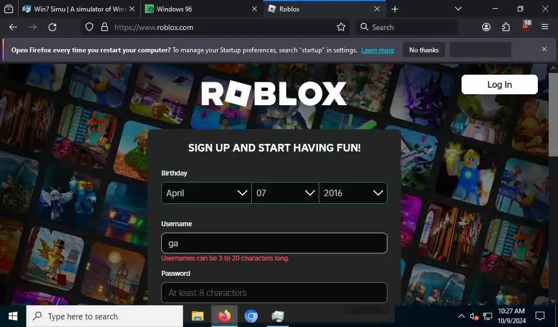The image size is (558, 327).
Task: Open the Extensions puzzle icon
Action: [506, 27]
